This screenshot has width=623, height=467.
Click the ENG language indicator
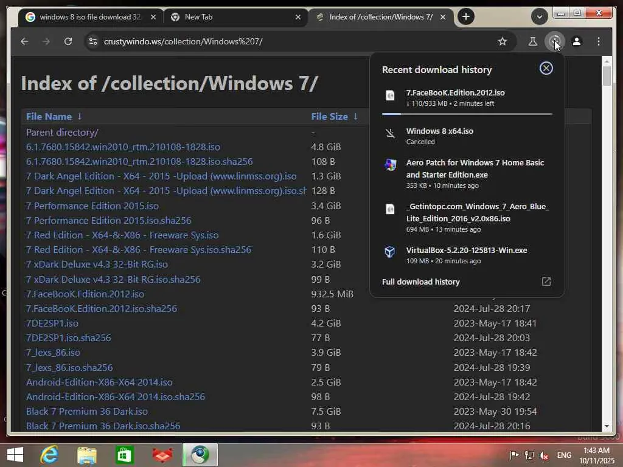pyautogui.click(x=564, y=455)
